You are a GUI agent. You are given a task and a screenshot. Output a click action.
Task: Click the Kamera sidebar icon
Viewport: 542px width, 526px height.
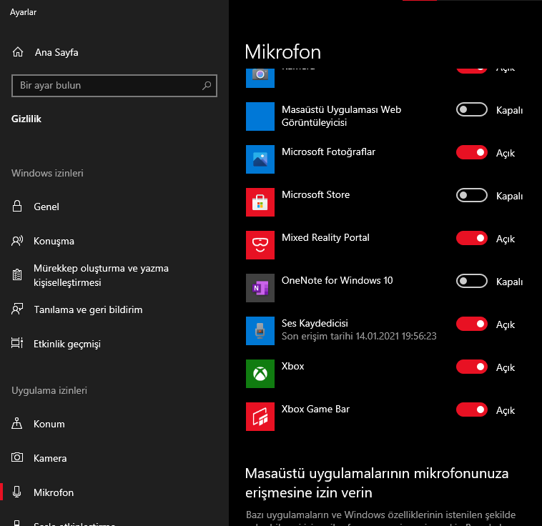click(x=17, y=458)
